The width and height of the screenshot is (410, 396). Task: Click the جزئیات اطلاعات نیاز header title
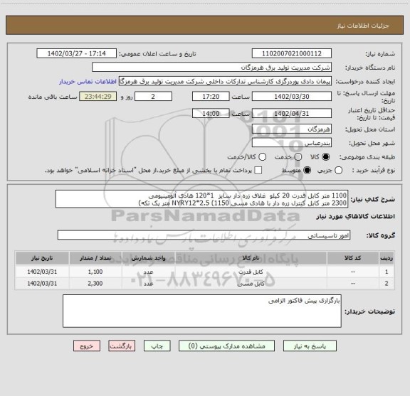tap(363, 26)
